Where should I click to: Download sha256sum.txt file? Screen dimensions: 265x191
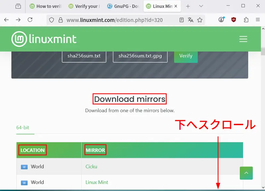tap(84, 56)
